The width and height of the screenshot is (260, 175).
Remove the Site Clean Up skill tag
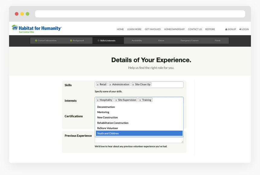(132, 84)
